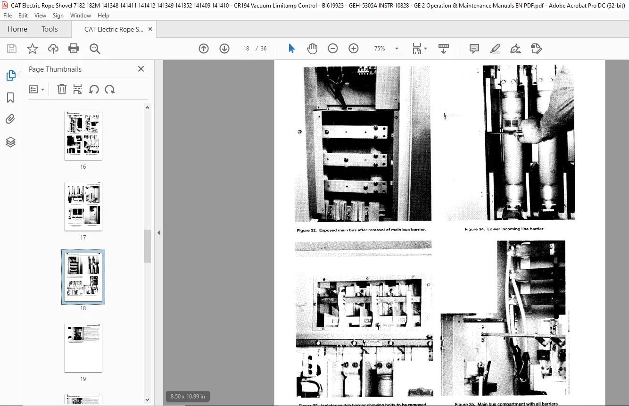Screen dimensions: 629x406
Task: Select the CAT Electric Rope S... document tab
Action: point(114,29)
